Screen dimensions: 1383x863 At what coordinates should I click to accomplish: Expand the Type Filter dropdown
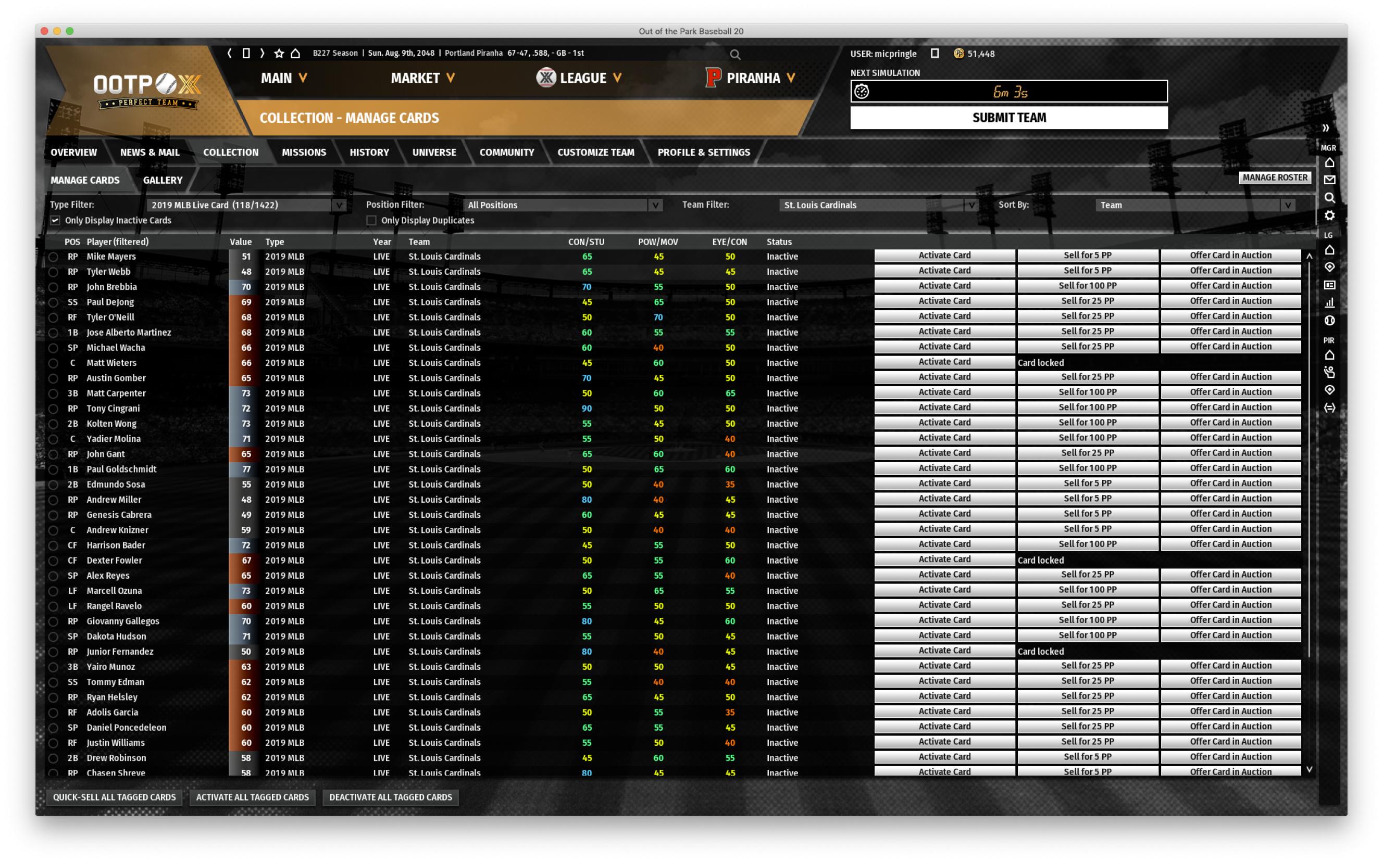(346, 205)
